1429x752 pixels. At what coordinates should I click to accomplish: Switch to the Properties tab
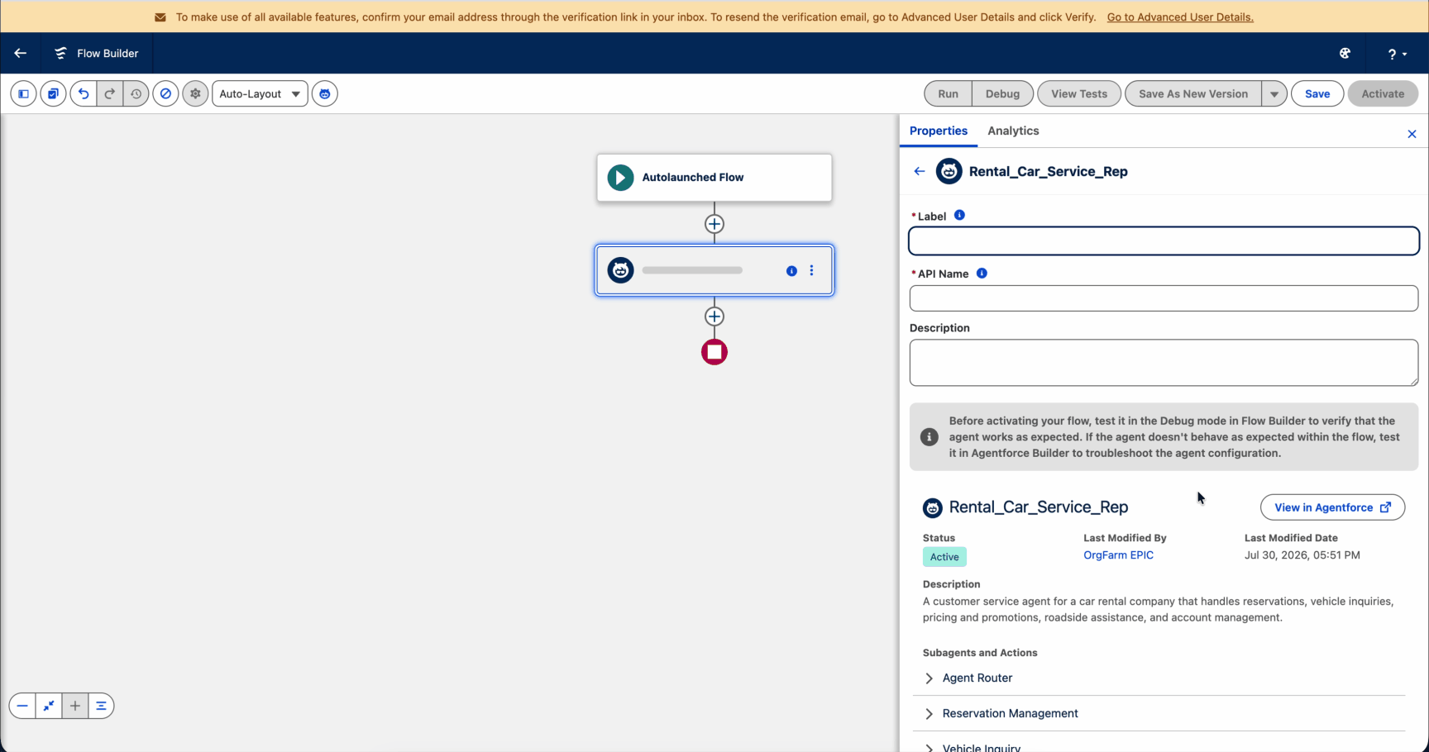click(x=939, y=131)
